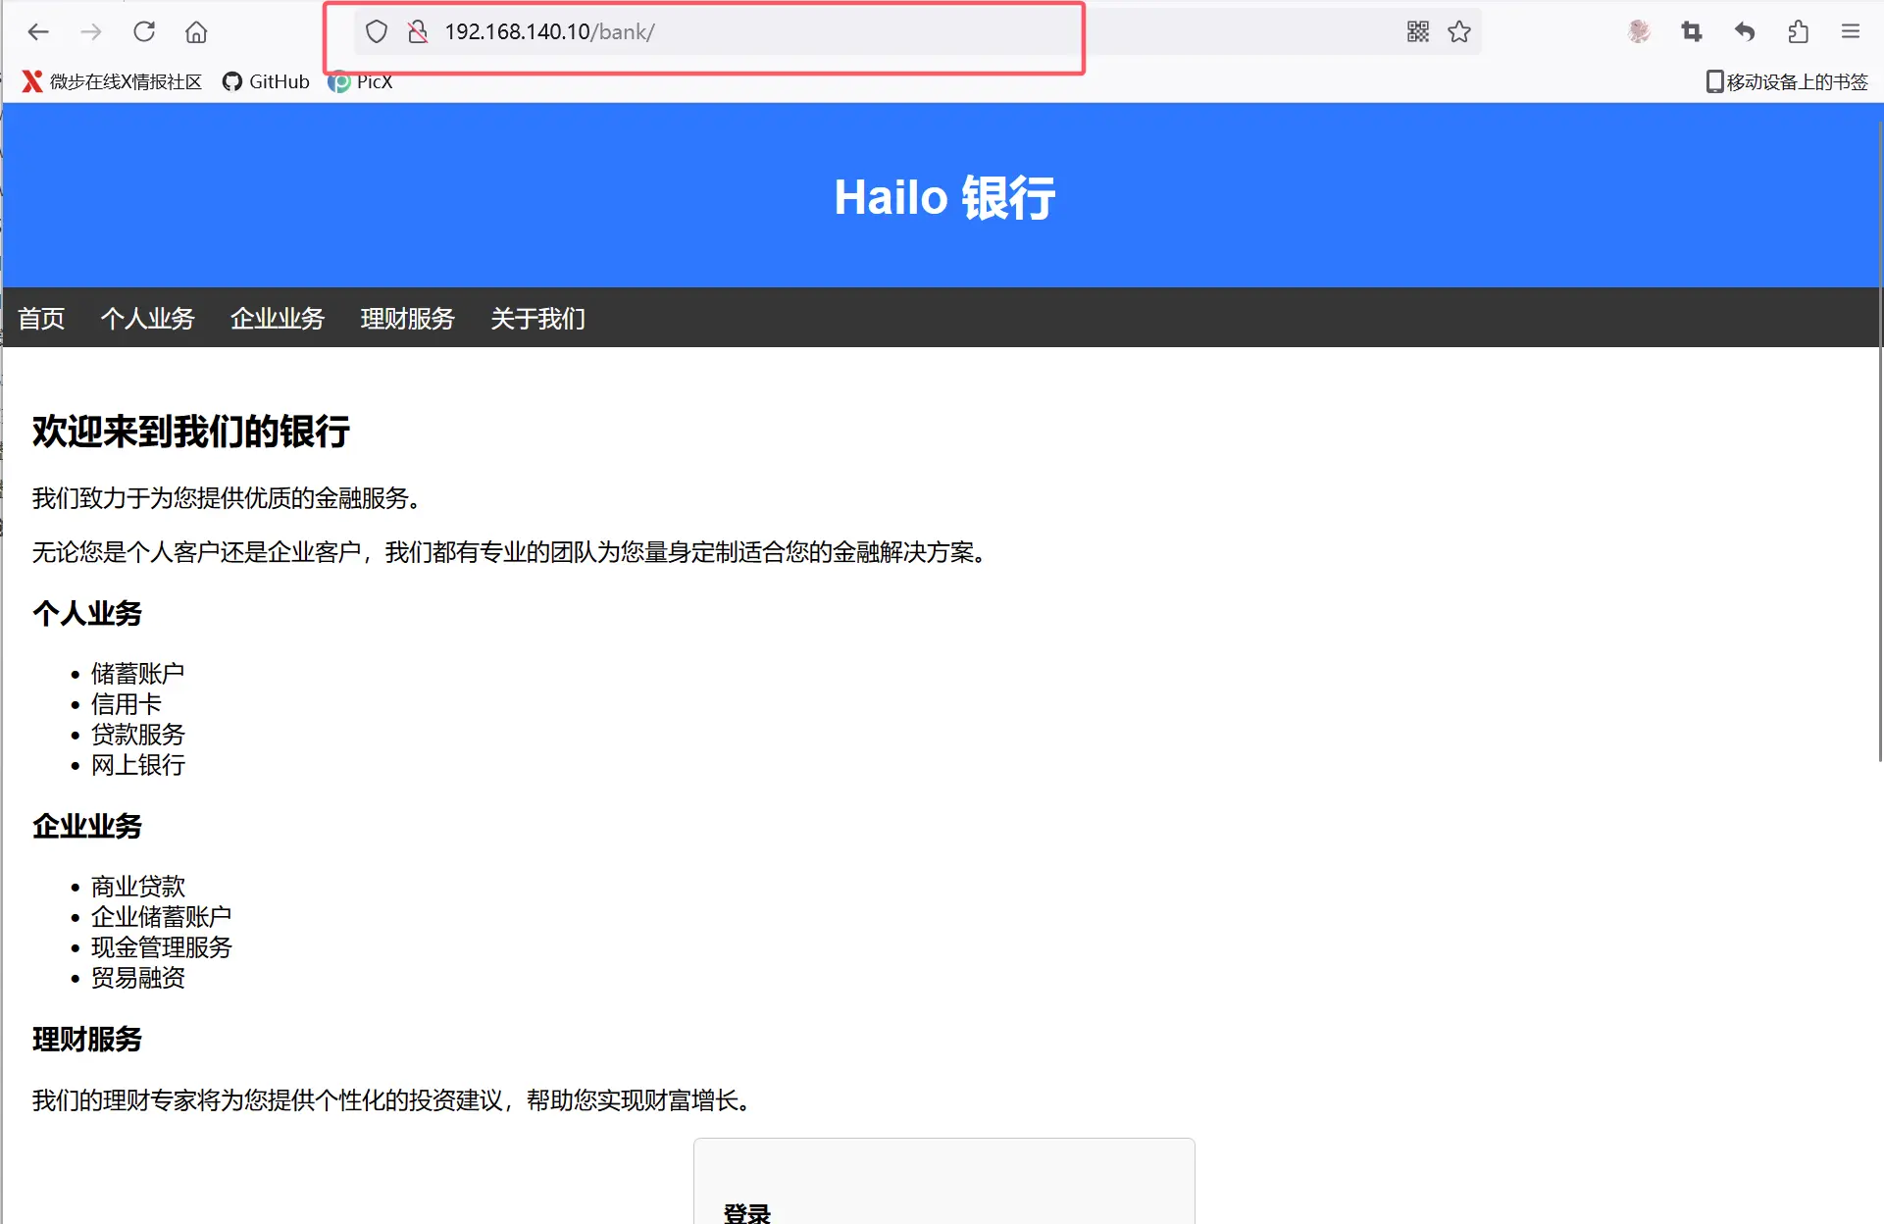The height and width of the screenshot is (1224, 1884).
Task: Click the undo arrow toolbar extension
Action: pyautogui.click(x=1745, y=31)
